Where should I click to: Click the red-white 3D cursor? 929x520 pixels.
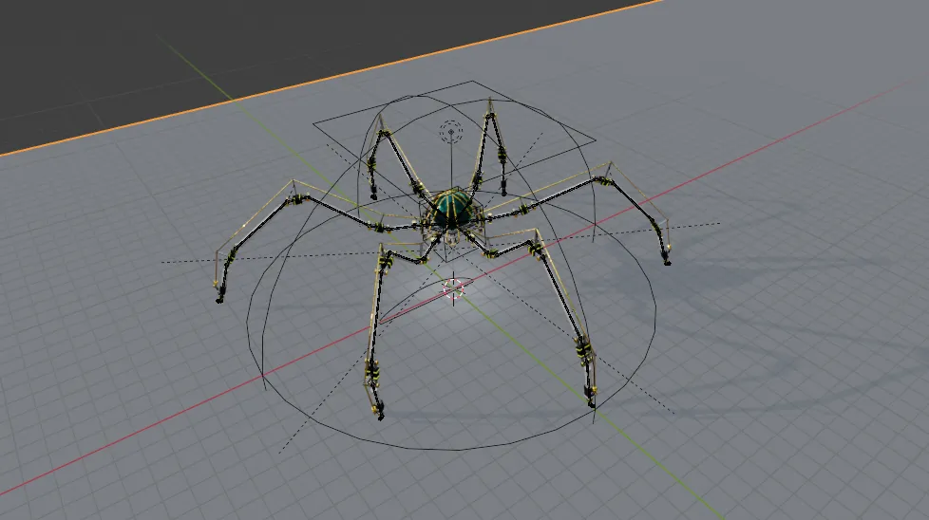pos(454,289)
